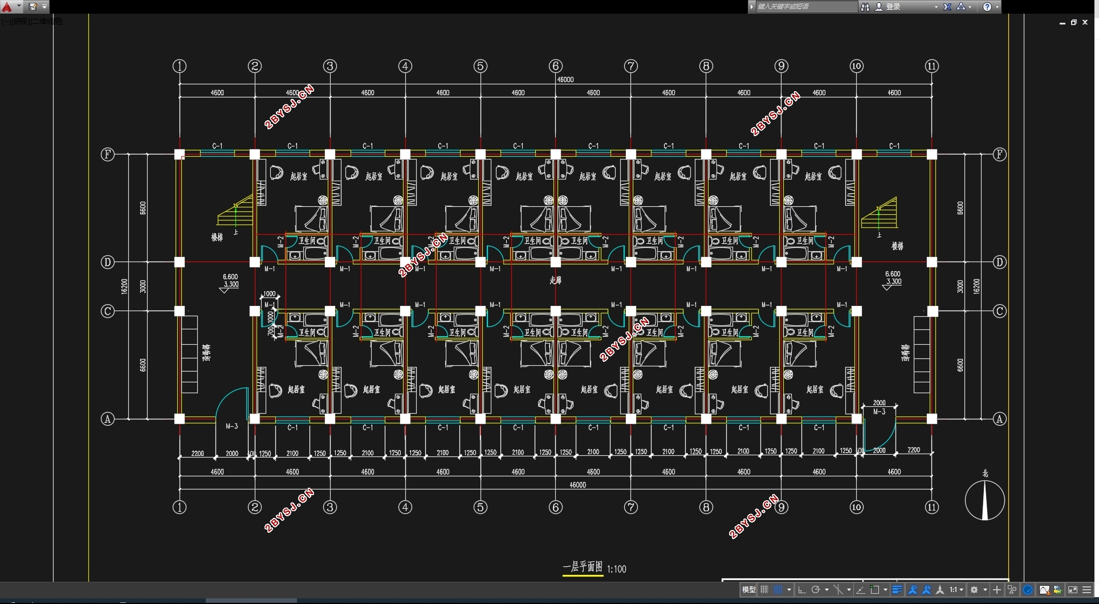
Task: Toggle 2D object snap
Action: [875, 590]
